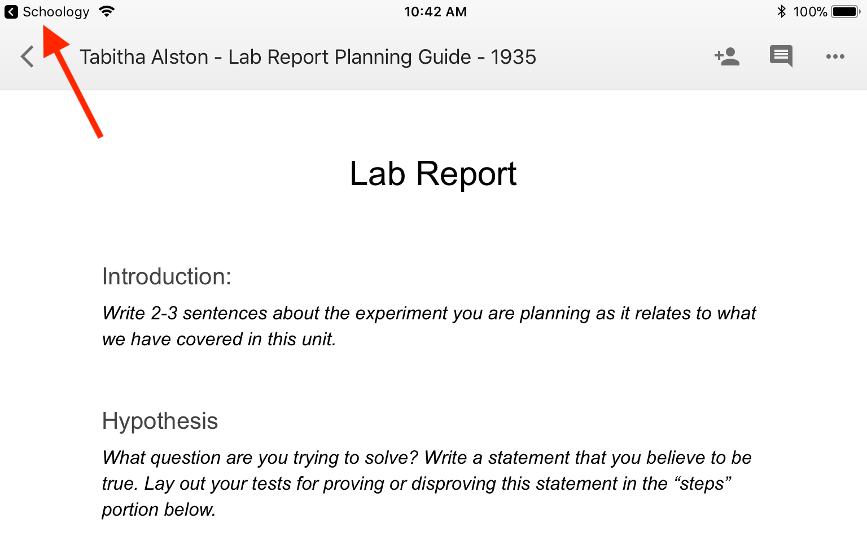
Task: Return to the app via the Schoology label
Action: 56,12
